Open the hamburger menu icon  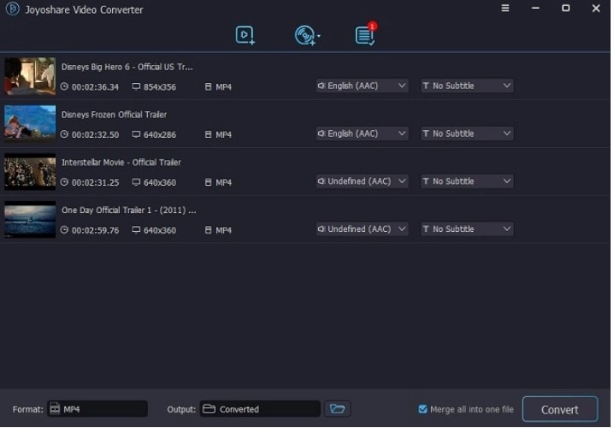pos(505,9)
